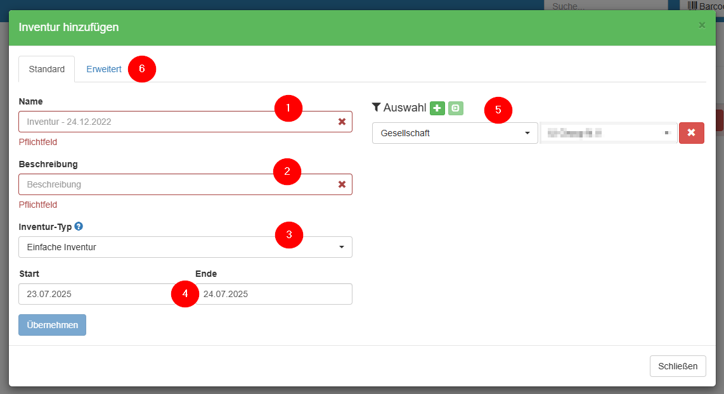
Task: Click the Ende date field
Action: click(x=273, y=294)
